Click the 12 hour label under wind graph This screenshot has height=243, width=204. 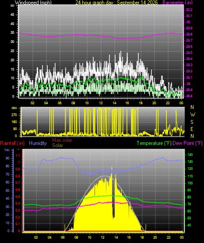[101, 103]
